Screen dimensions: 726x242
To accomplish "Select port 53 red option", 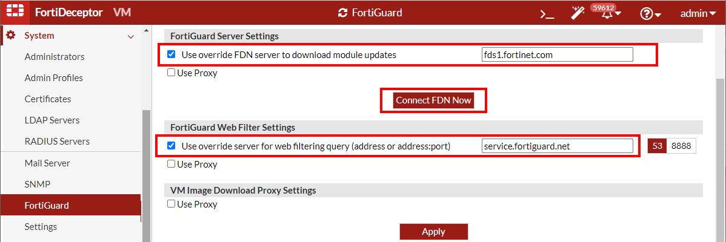I will click(657, 146).
